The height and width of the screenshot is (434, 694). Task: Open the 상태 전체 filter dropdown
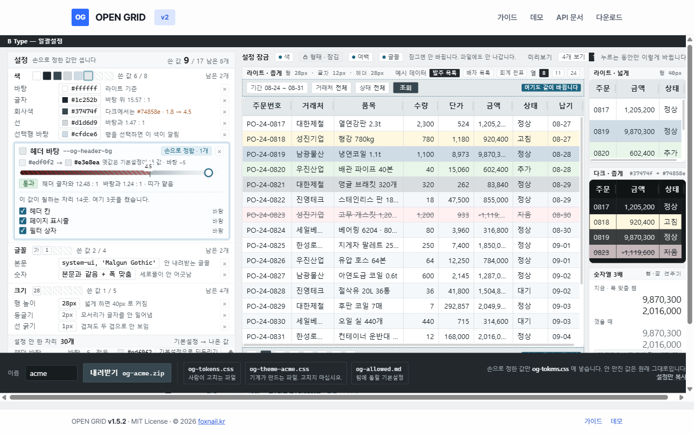coord(372,88)
